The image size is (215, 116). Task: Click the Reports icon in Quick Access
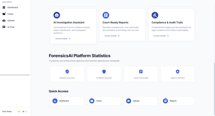pos(165,101)
